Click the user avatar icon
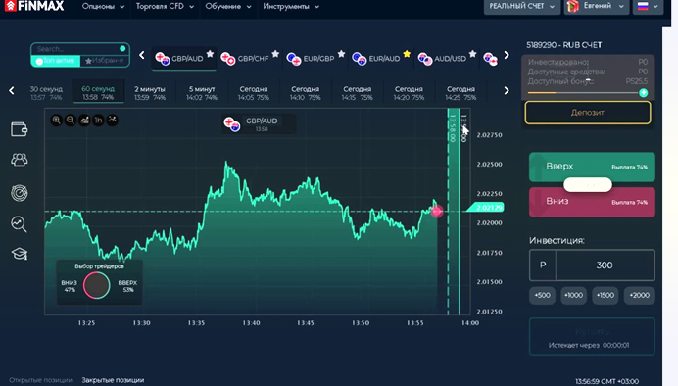This screenshot has height=386, width=678. click(x=572, y=6)
